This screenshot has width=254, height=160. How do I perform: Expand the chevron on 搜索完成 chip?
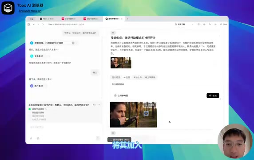77,43
